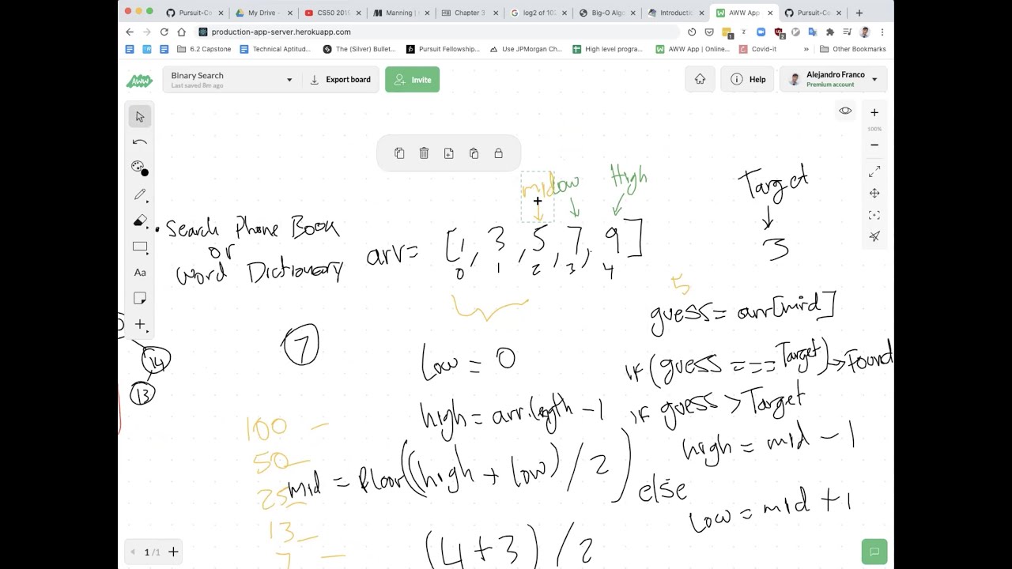The image size is (1012, 569).
Task: Open the media control playlist icon
Action: point(847,32)
